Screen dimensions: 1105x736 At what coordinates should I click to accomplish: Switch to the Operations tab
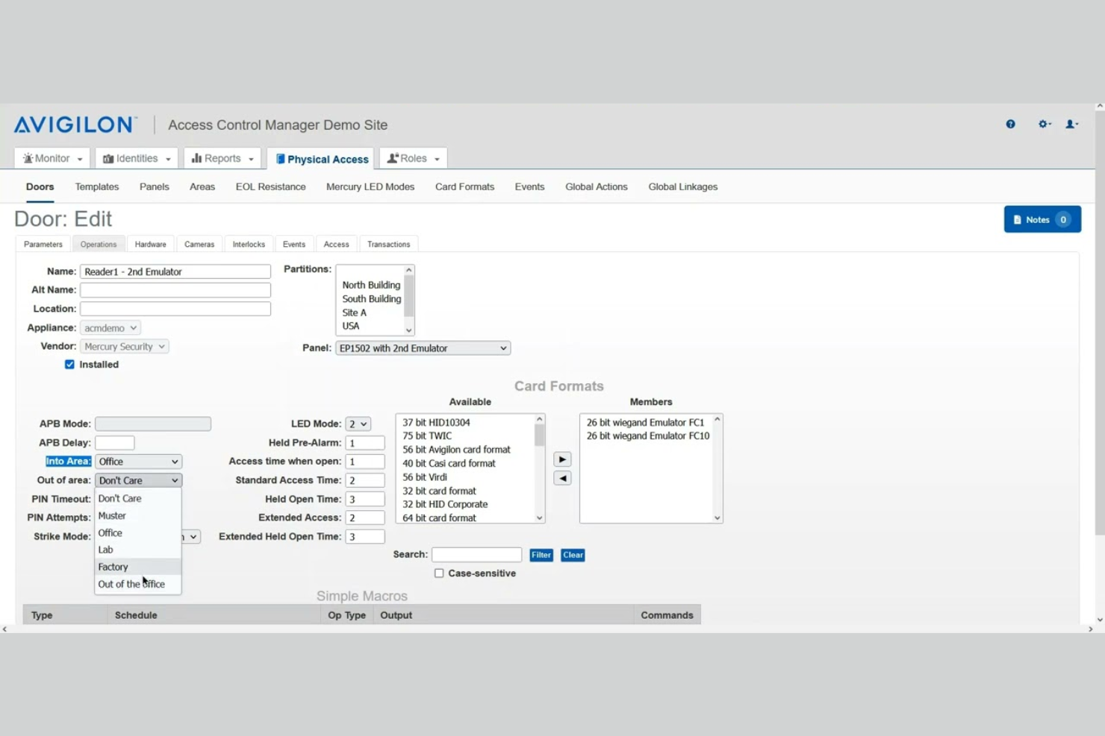[99, 245]
